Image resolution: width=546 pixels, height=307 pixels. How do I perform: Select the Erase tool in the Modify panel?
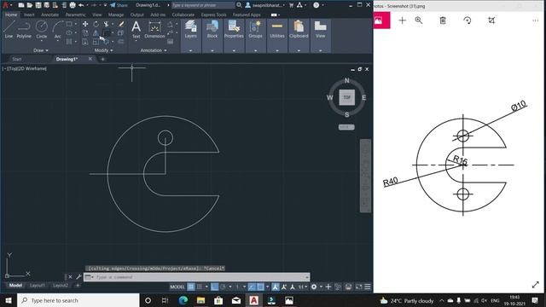(121, 24)
